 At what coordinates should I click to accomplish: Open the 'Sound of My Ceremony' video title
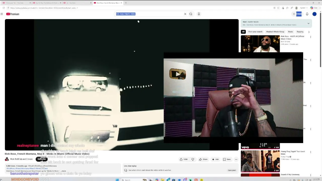click(290, 174)
